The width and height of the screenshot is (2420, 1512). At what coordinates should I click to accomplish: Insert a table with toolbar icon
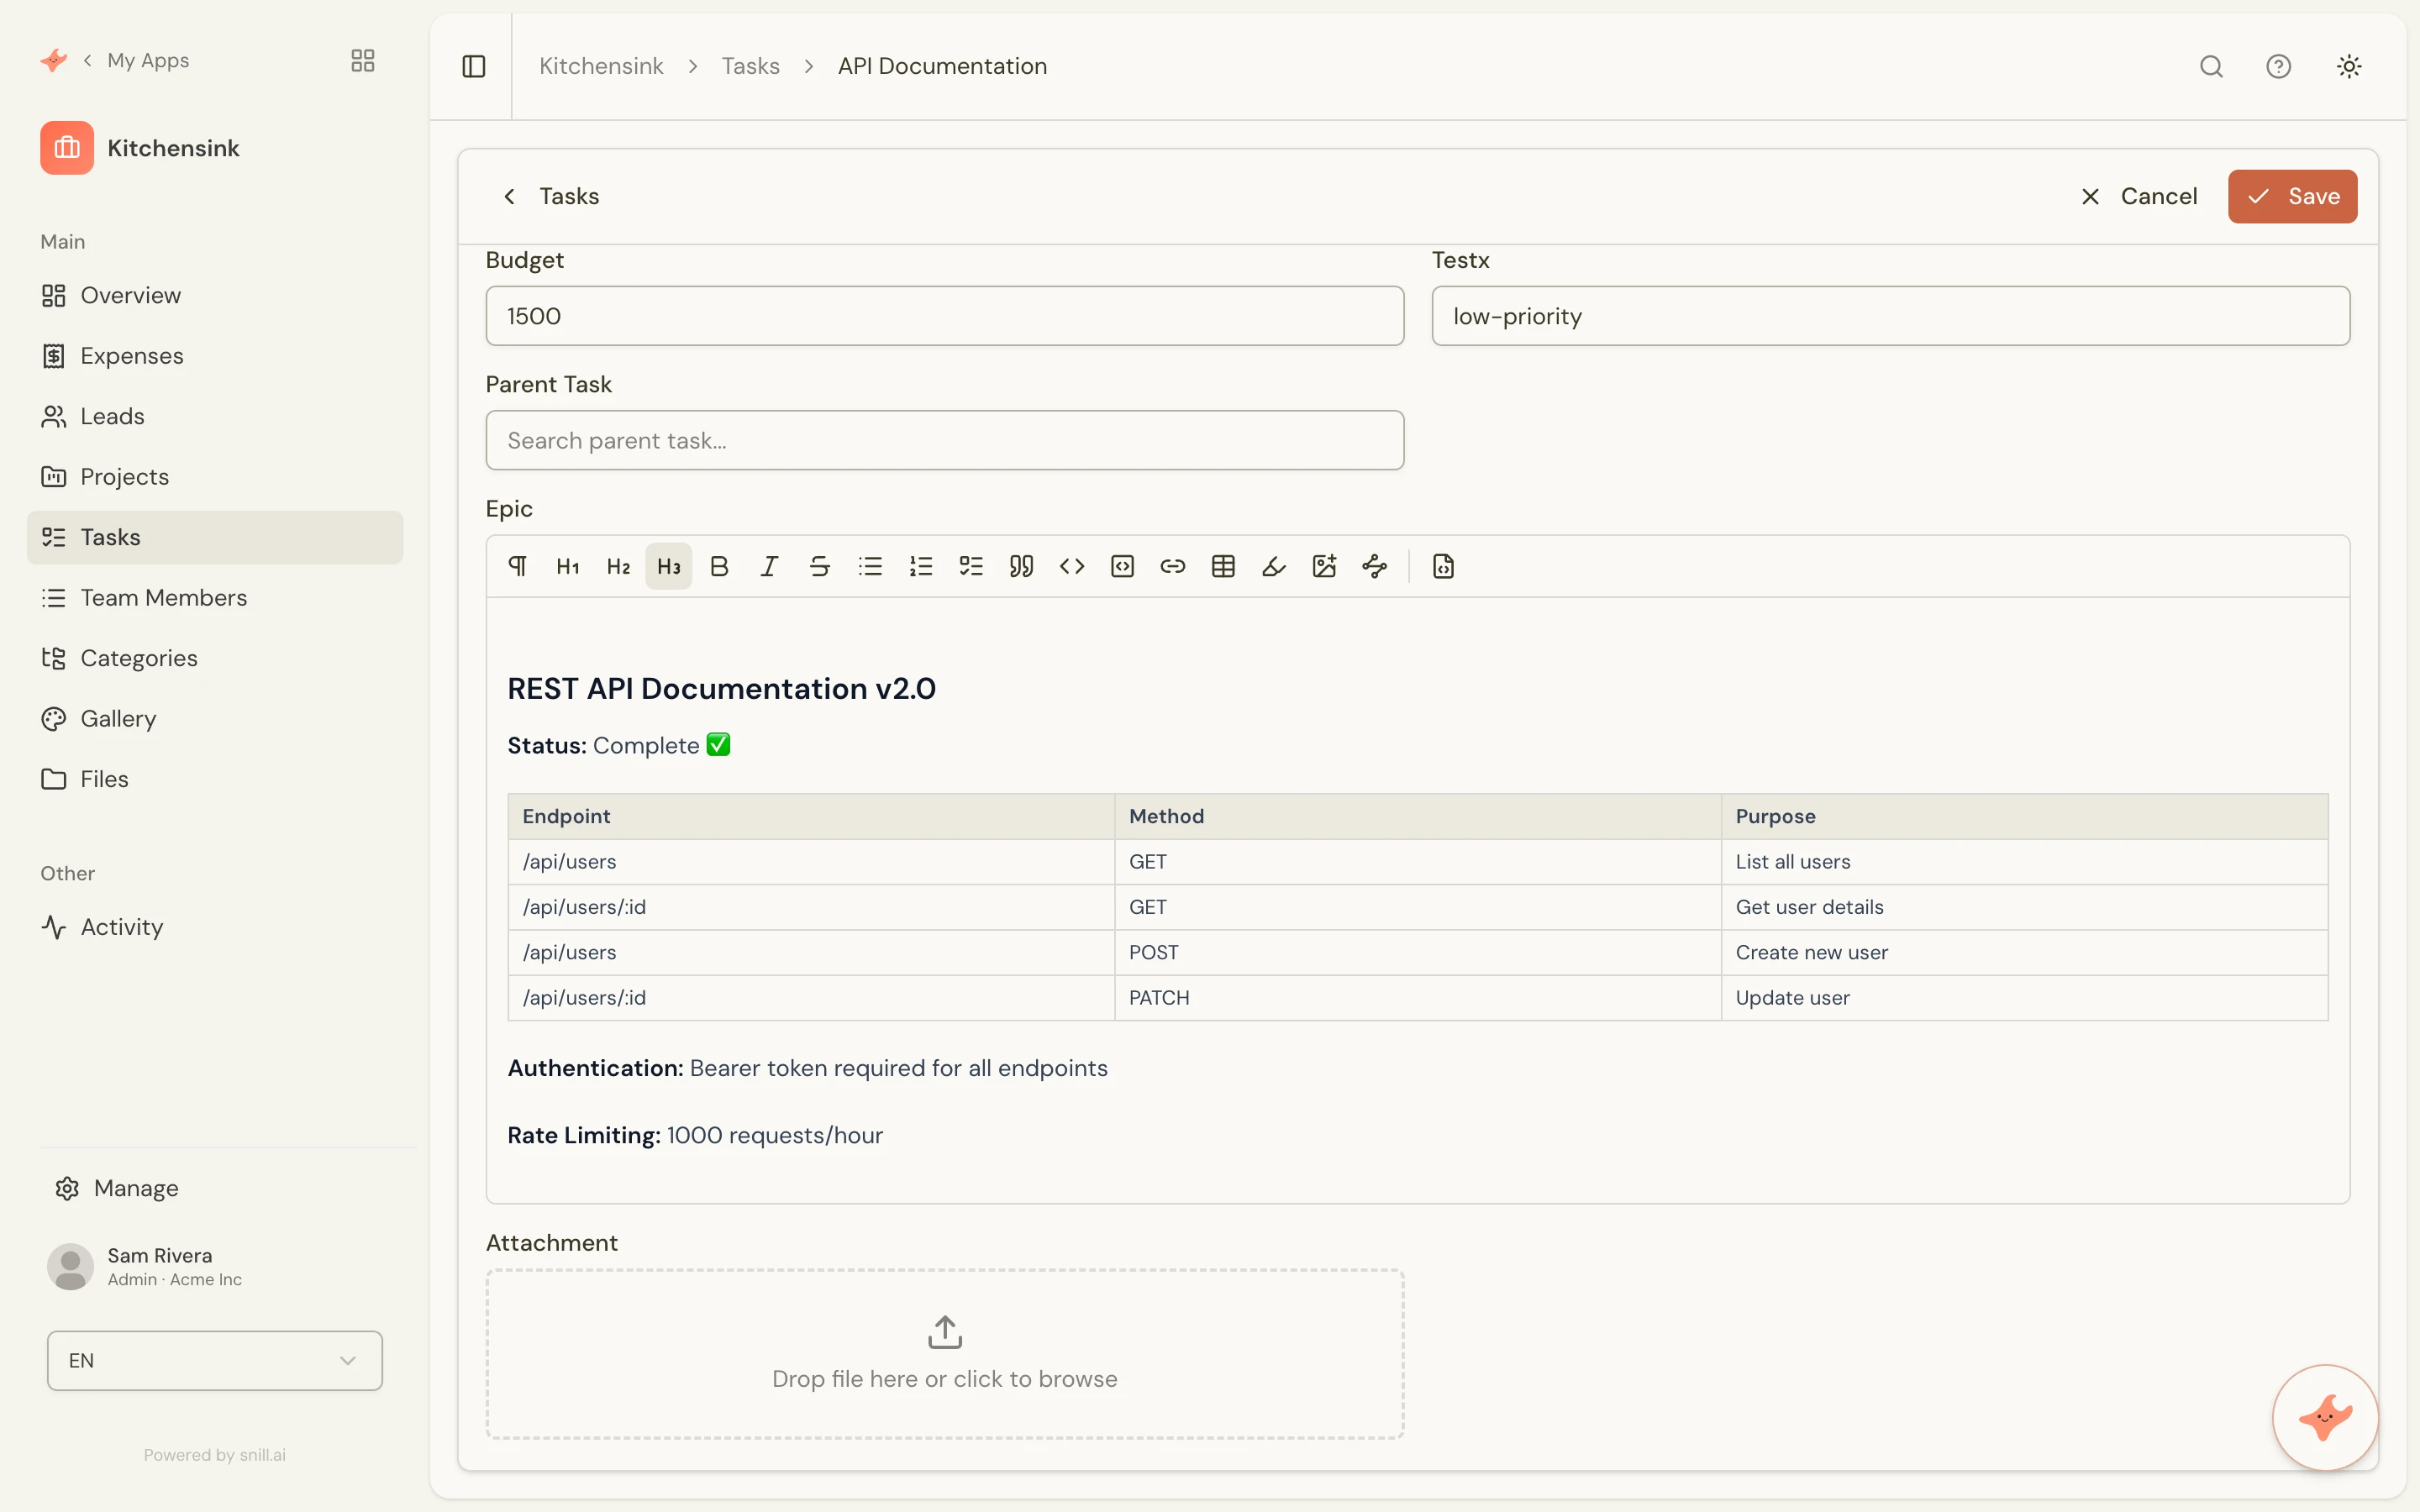click(x=1223, y=567)
